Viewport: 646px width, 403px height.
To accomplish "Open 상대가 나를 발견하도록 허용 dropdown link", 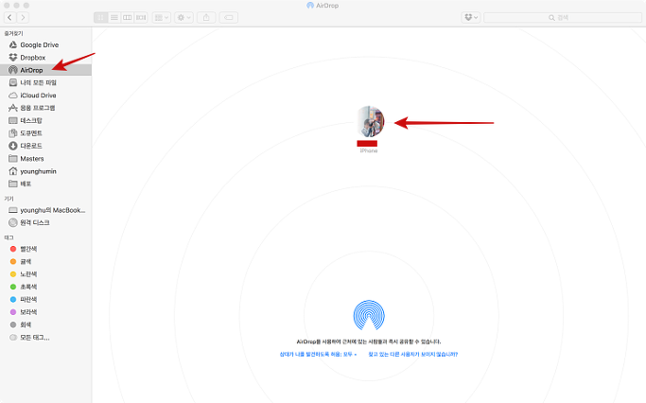I will (318, 354).
